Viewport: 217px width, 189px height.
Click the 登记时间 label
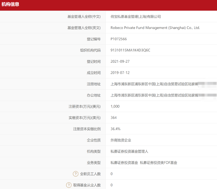[94, 62]
